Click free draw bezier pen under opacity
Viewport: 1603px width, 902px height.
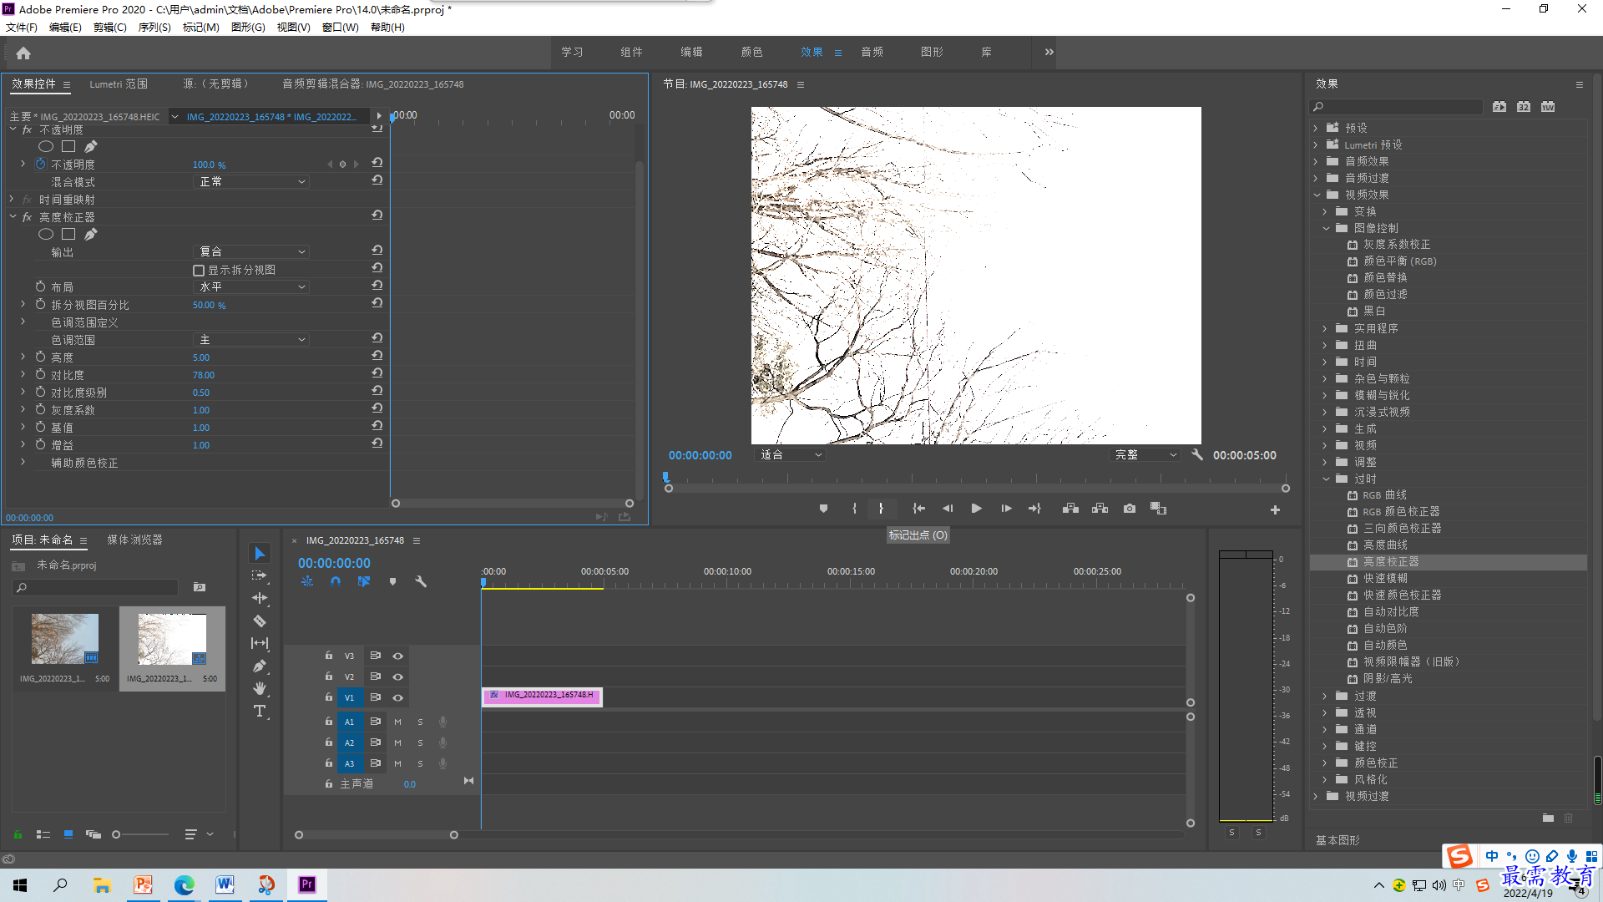(90, 146)
